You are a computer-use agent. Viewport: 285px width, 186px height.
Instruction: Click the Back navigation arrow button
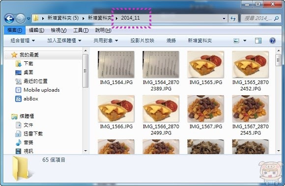point(9,18)
